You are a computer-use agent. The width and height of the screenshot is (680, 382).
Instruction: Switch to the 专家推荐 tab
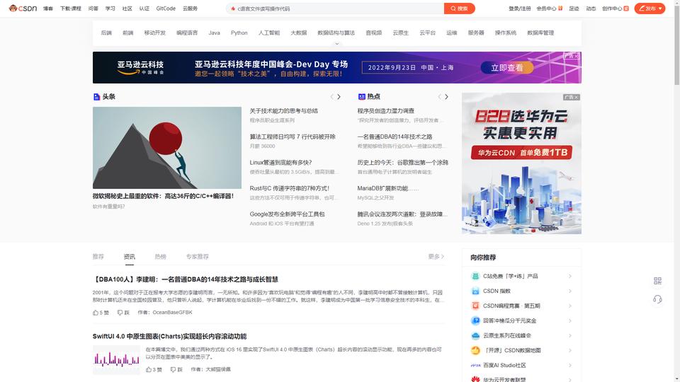[x=198, y=256]
